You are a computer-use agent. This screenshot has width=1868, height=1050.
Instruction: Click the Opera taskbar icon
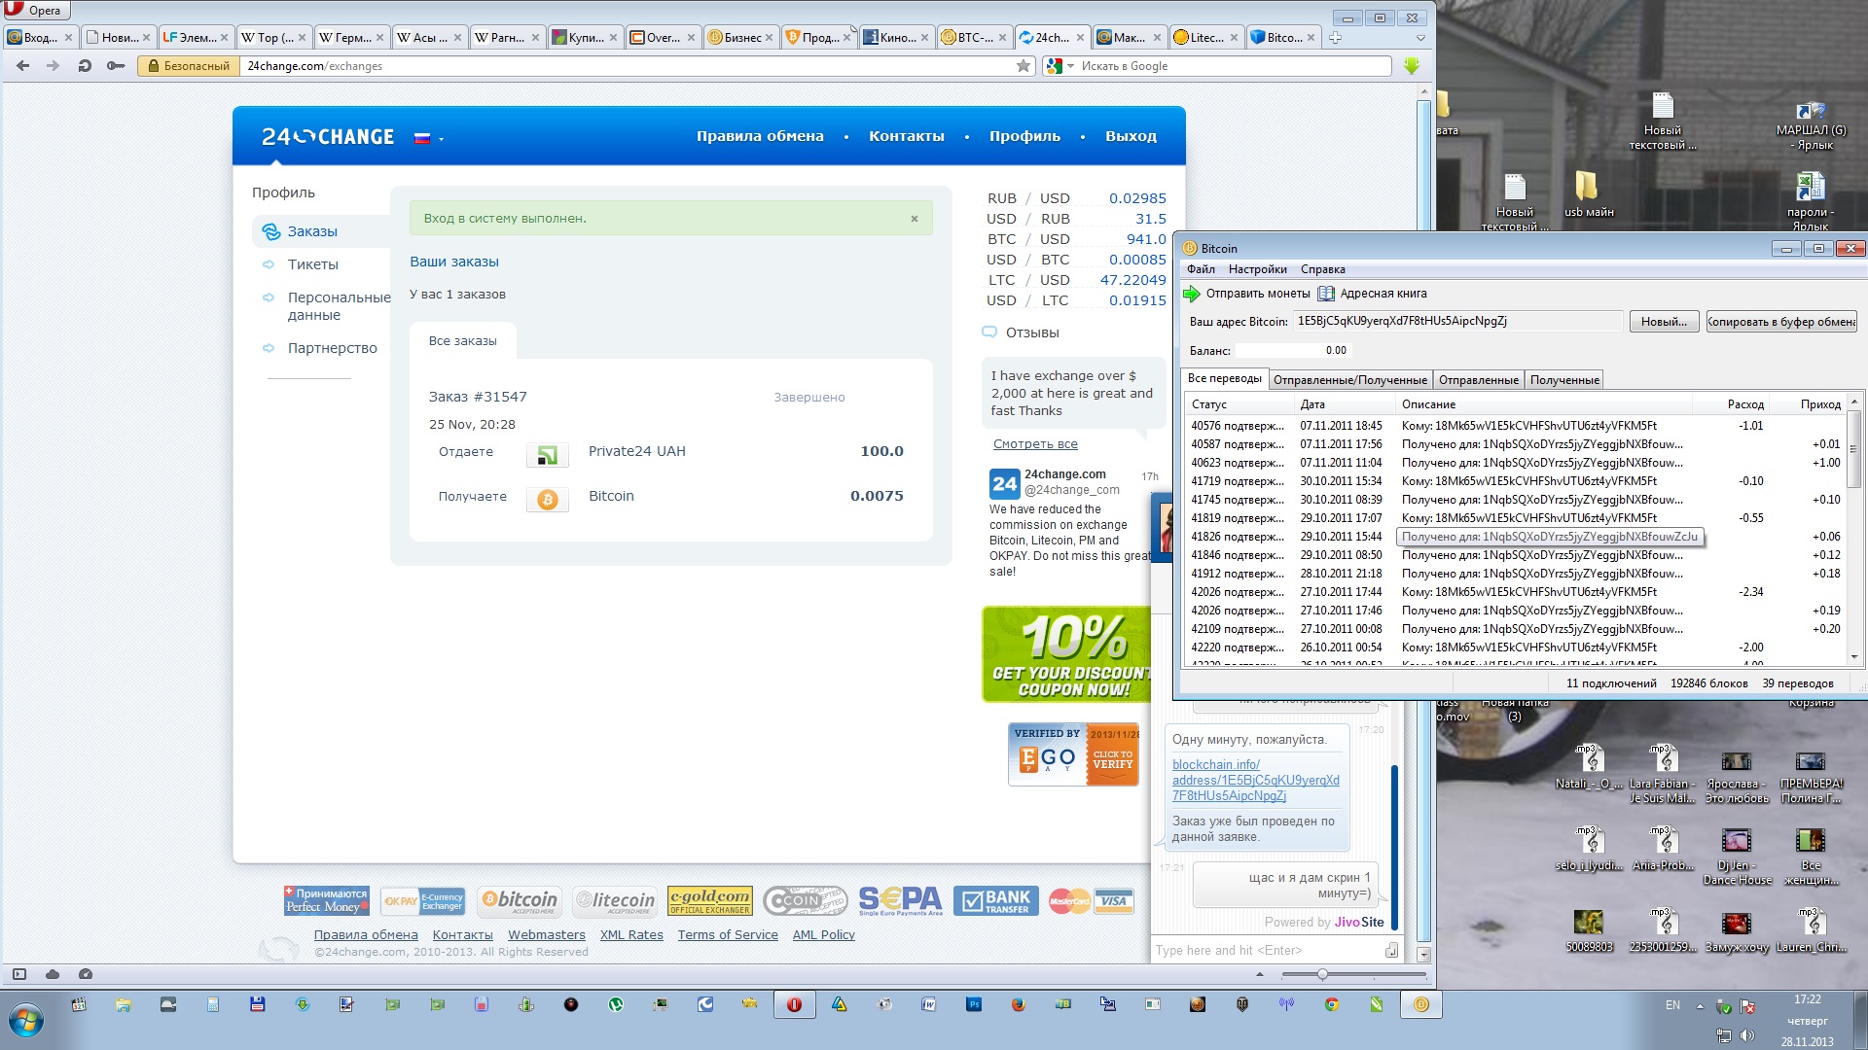[794, 1005]
